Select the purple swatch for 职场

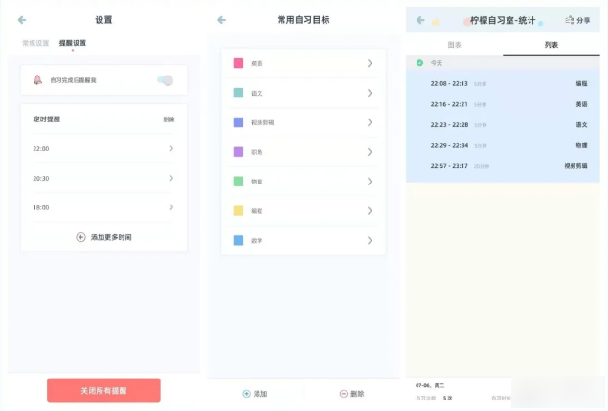pyautogui.click(x=238, y=152)
